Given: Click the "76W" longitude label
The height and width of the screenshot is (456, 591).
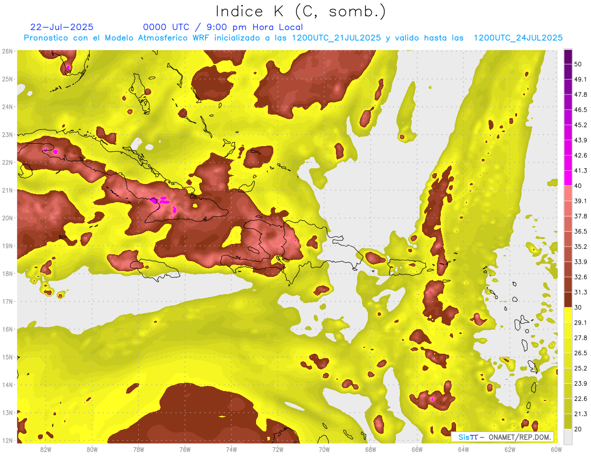Looking at the screenshot, I should [185, 450].
